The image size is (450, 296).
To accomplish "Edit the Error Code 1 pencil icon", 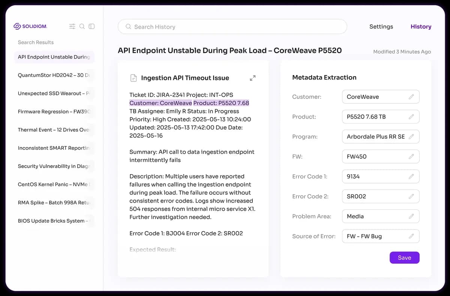I will [x=411, y=176].
